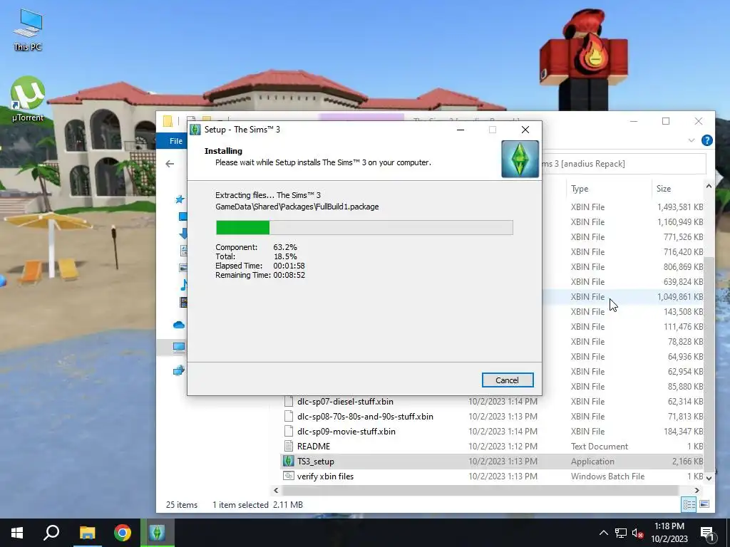Go back with the Explorer back arrow
The height and width of the screenshot is (547, 730).
[x=170, y=164]
